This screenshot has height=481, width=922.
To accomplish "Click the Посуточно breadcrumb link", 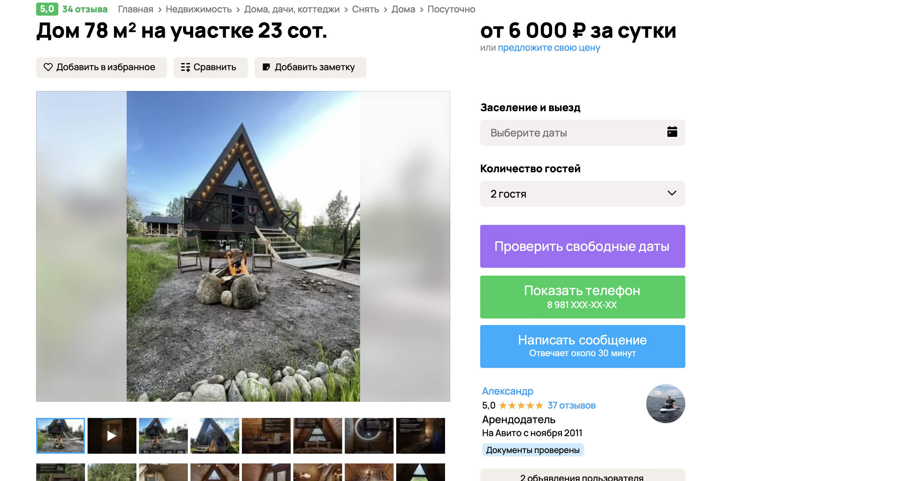I will [451, 9].
